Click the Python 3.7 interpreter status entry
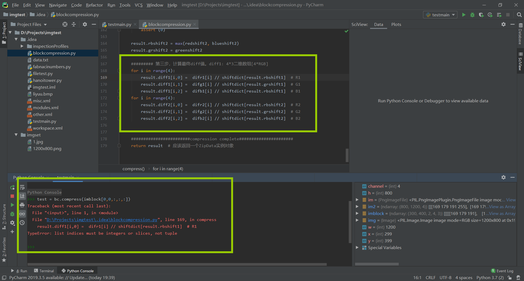Image resolution: width=524 pixels, height=281 pixels. coord(490,278)
